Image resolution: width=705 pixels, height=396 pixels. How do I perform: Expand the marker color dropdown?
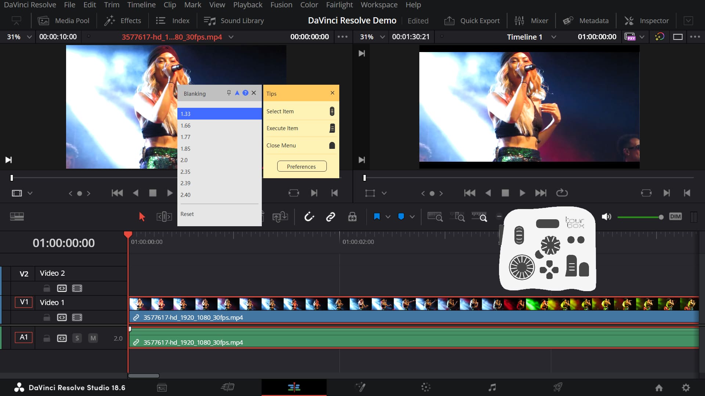(412, 217)
